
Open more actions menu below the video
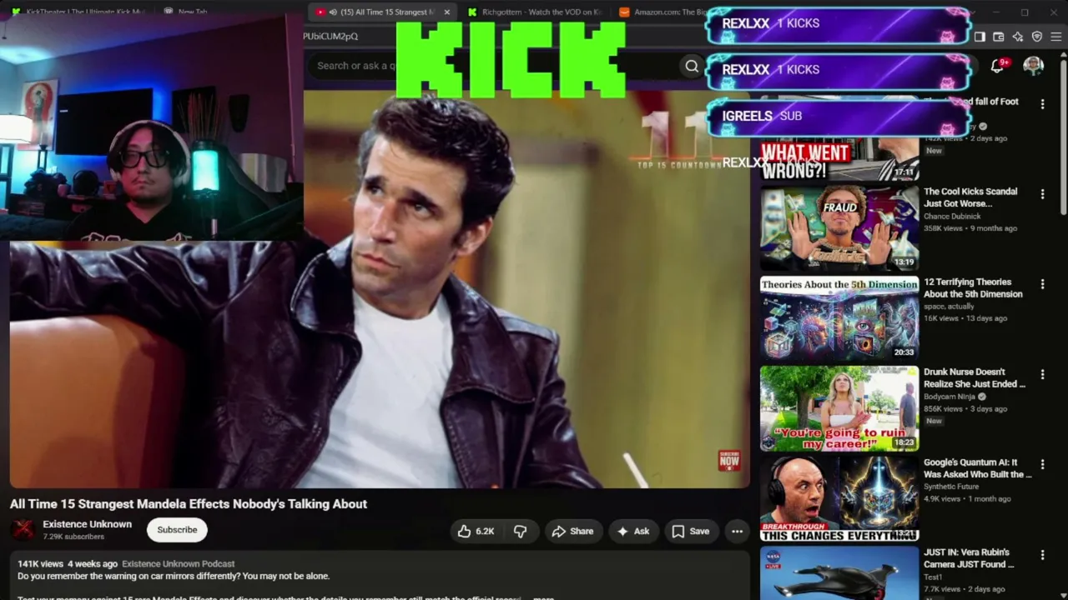[737, 531]
